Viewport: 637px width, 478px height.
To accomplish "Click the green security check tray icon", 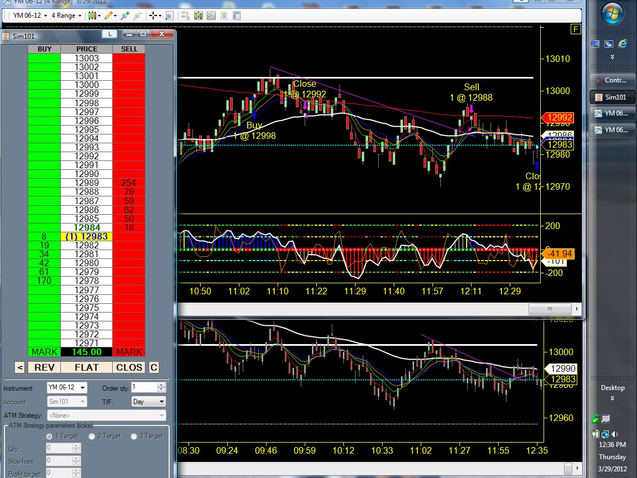I will coord(596,418).
